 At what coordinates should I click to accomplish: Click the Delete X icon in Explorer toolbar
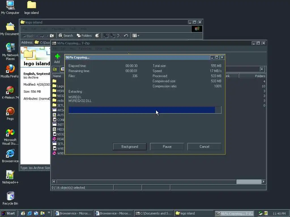(x=119, y=36)
